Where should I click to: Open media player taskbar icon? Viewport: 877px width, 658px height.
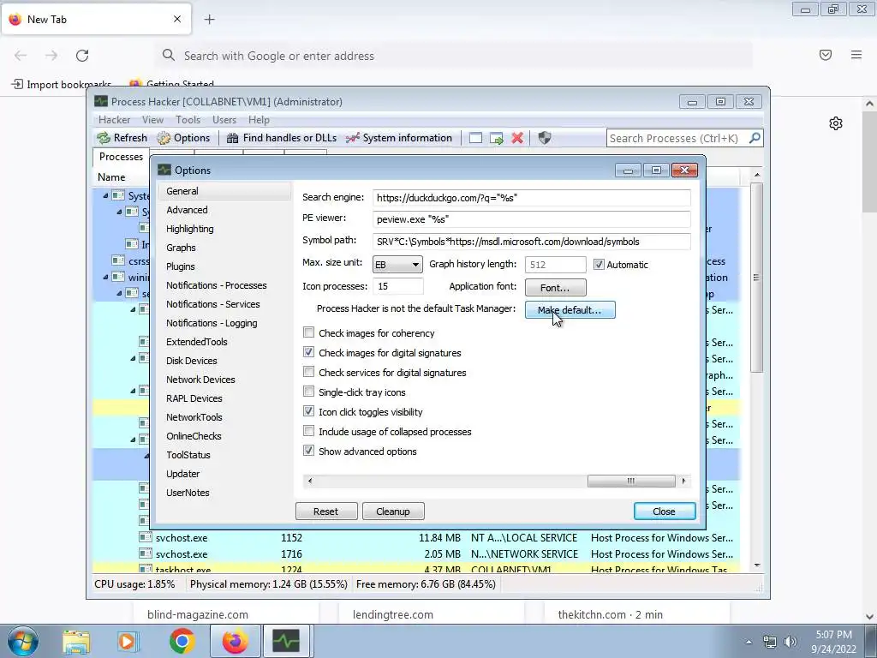pyautogui.click(x=128, y=641)
